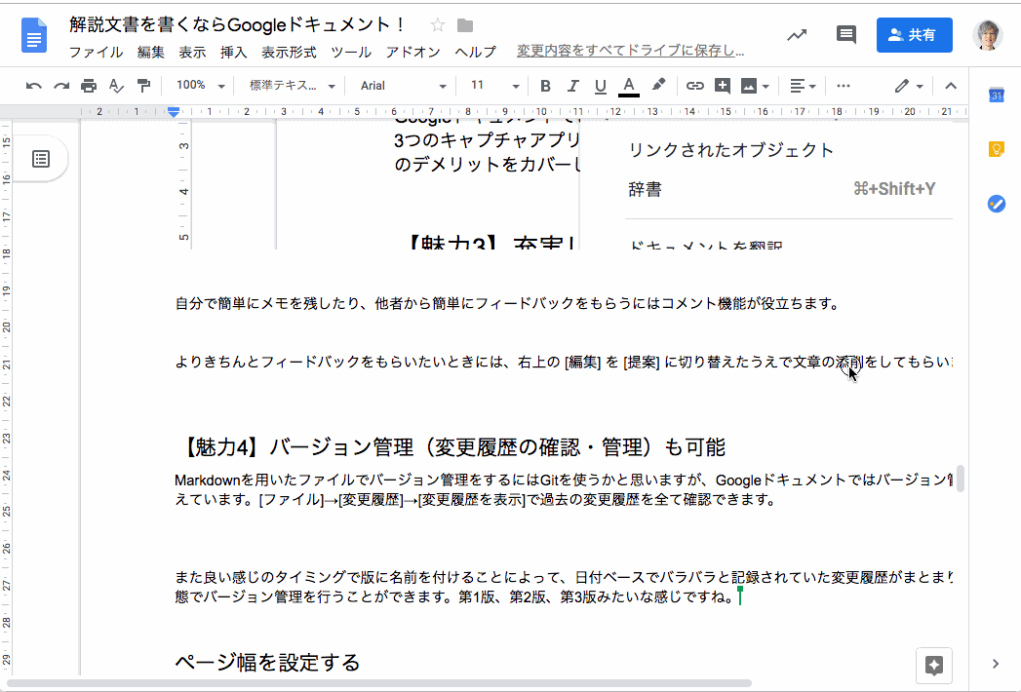Image resolution: width=1021 pixels, height=692 pixels.
Task: Expand the side panel with the arrow
Action: [995, 664]
